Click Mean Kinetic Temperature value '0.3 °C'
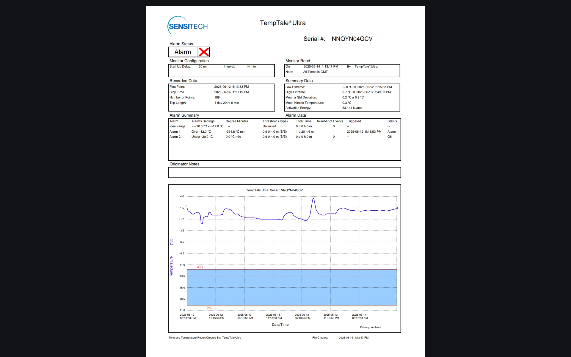Screen dimensions: 571x357 tap(347, 103)
